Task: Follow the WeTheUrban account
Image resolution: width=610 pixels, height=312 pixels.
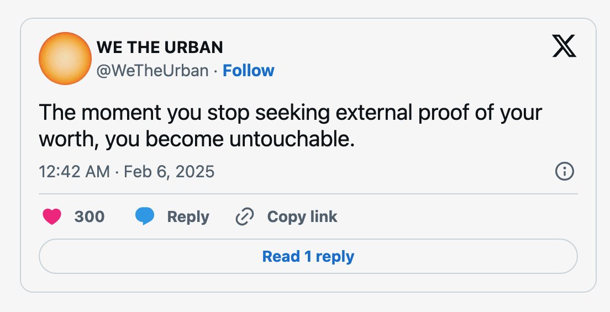Action: pyautogui.click(x=248, y=71)
